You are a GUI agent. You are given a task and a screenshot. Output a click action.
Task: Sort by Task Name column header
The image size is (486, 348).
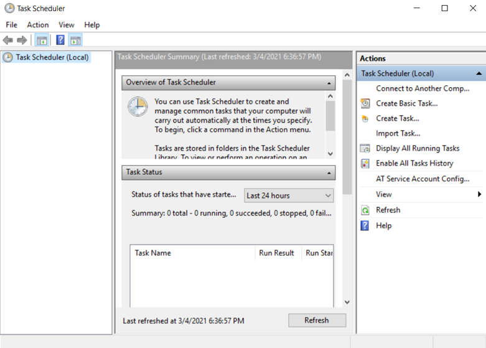192,253
